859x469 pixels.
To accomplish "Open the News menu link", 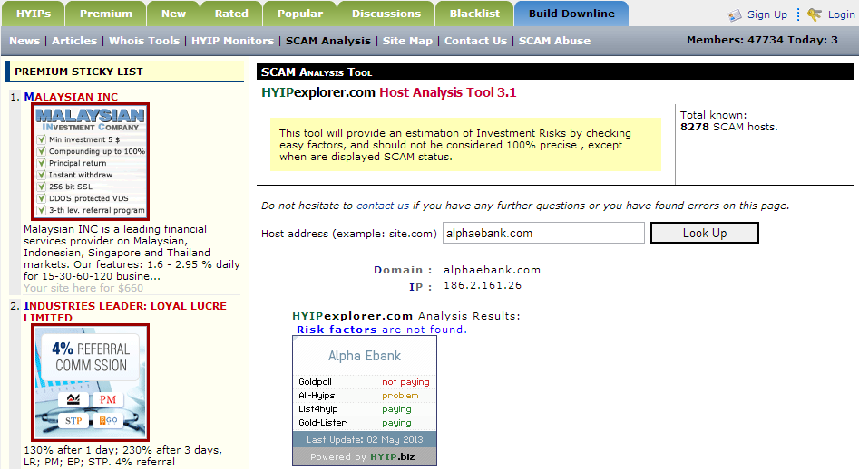I will coord(24,41).
